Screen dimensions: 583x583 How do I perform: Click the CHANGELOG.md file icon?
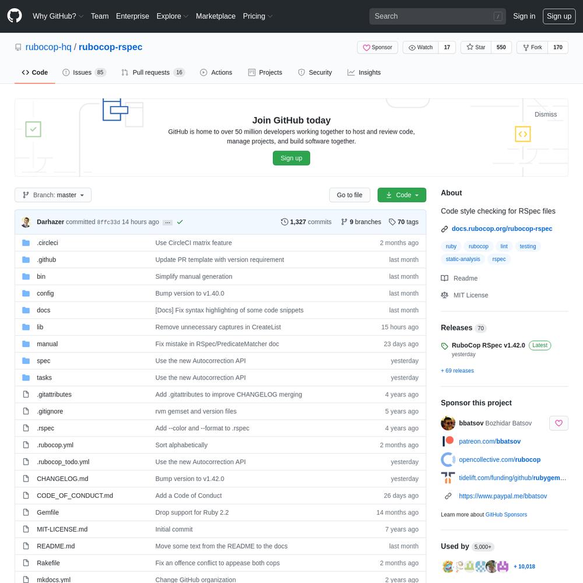[26, 479]
